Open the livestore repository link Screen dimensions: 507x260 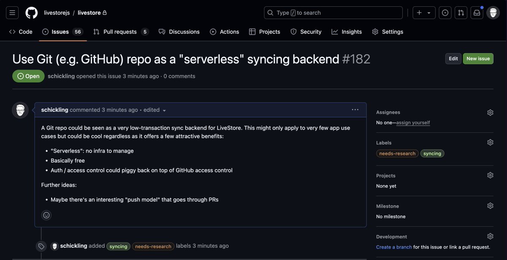(x=89, y=13)
